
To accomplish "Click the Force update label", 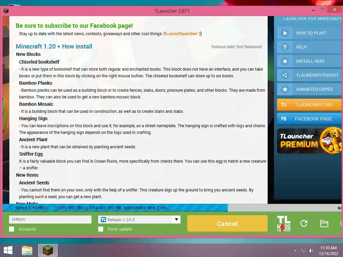I will (120, 229).
